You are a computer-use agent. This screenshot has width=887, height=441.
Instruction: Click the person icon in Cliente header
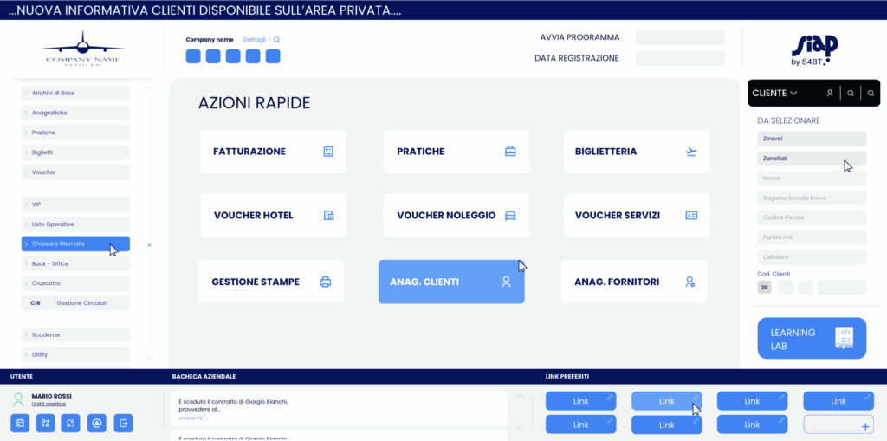[x=830, y=93]
